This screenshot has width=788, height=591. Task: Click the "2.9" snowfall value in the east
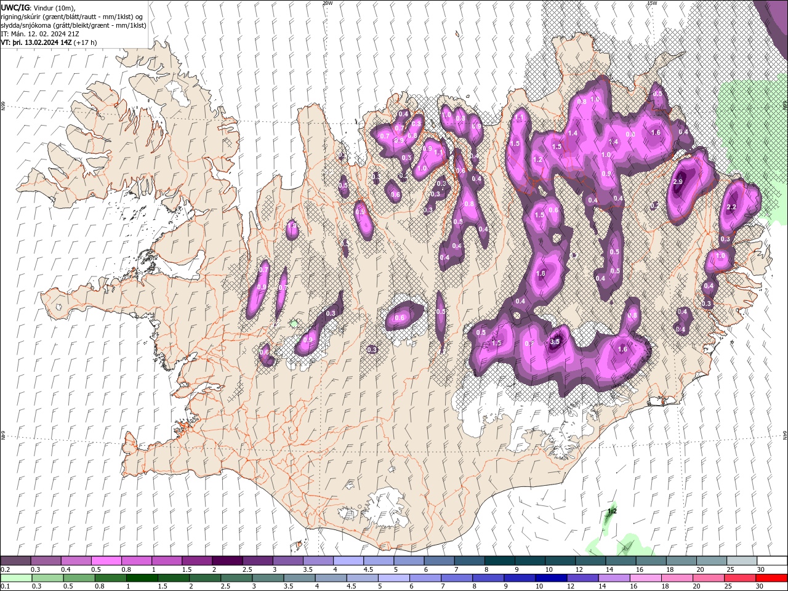click(678, 182)
